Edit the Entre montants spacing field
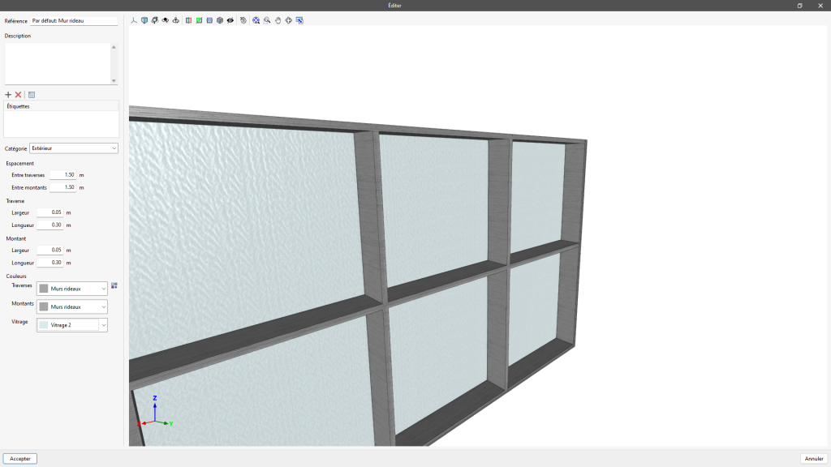The image size is (831, 467). [x=63, y=187]
